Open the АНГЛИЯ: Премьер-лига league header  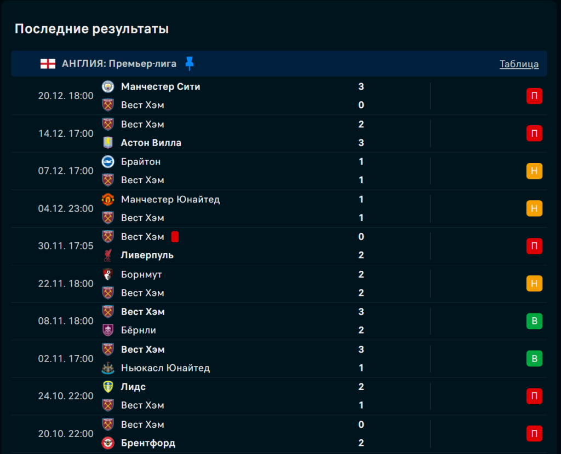tap(119, 63)
